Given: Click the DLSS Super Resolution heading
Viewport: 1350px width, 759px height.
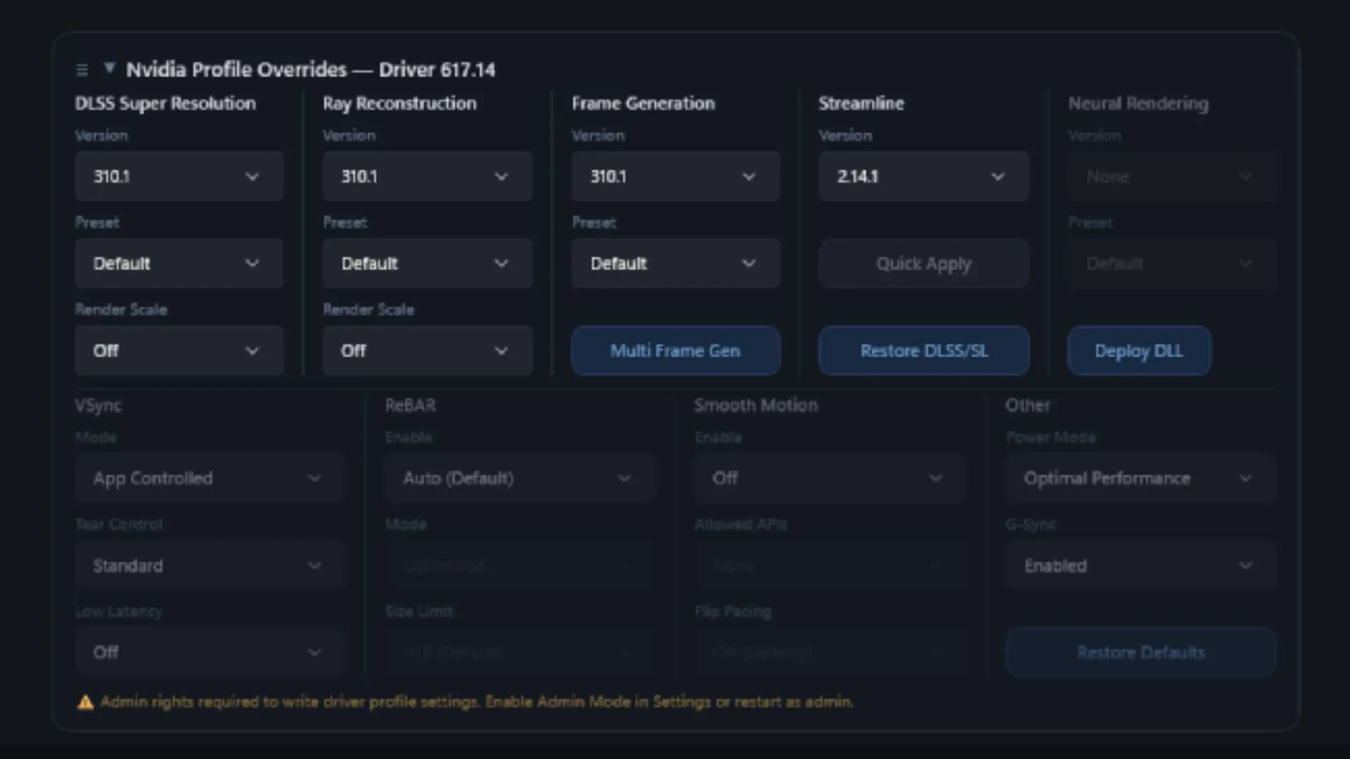Looking at the screenshot, I should [165, 103].
